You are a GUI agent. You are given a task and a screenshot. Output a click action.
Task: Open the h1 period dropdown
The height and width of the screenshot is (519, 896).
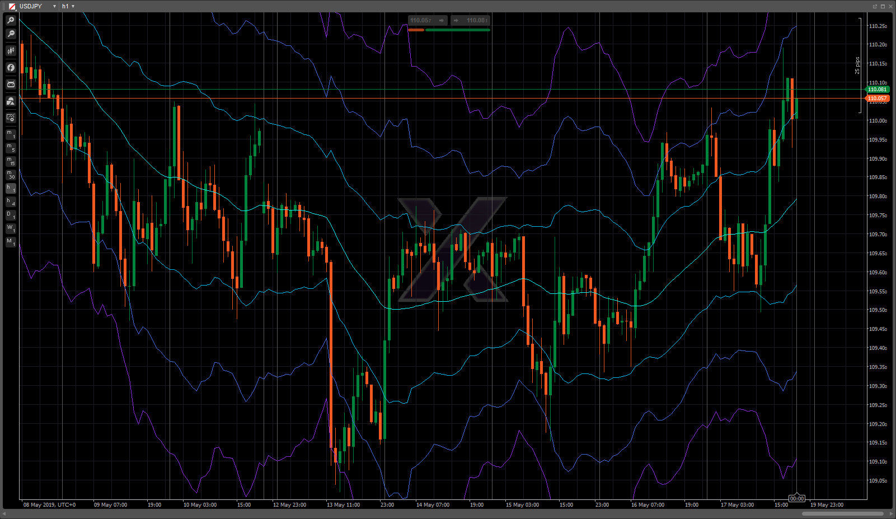click(73, 6)
